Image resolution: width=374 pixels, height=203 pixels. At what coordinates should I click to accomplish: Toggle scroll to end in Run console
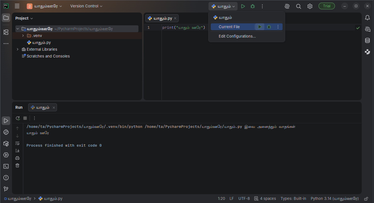pos(17,151)
